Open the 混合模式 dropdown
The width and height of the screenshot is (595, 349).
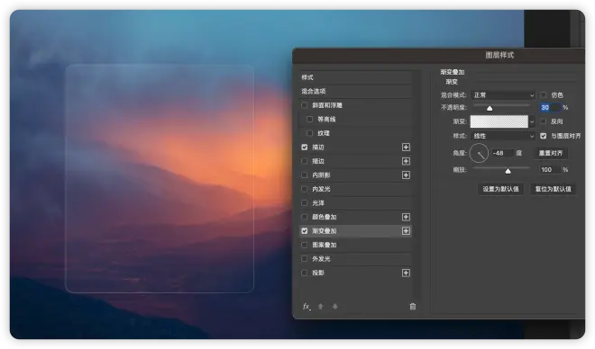503,95
